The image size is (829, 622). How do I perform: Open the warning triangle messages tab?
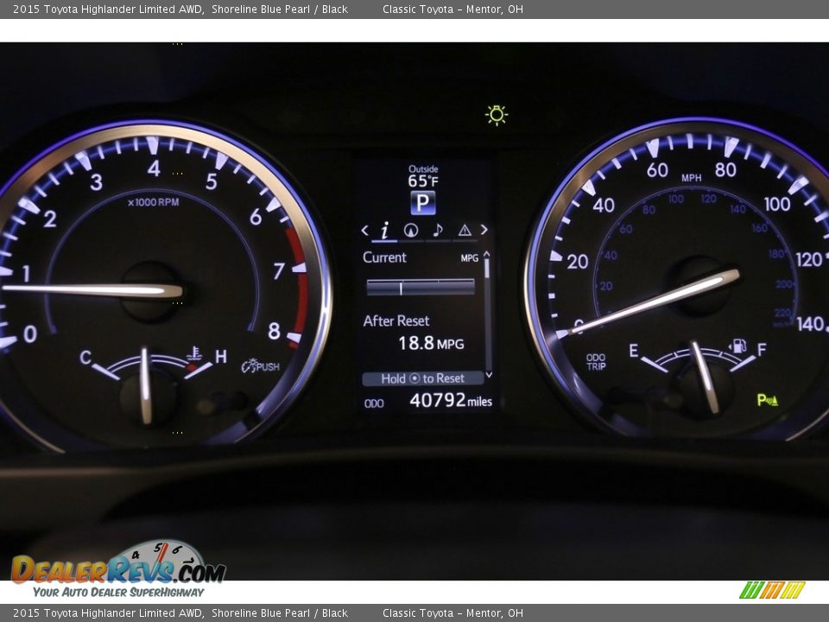(x=465, y=230)
